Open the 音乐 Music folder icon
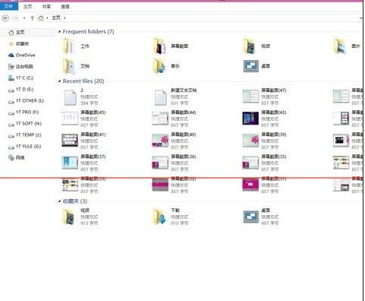This screenshot has height=301, width=365. point(159,66)
